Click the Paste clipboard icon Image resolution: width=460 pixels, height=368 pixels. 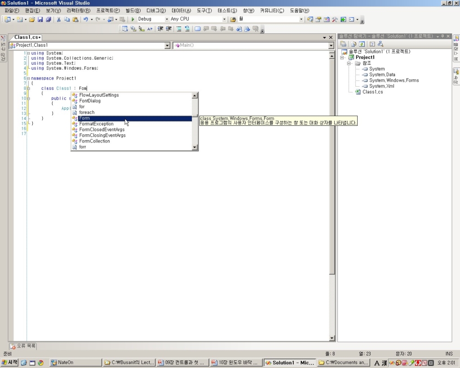tap(75, 19)
